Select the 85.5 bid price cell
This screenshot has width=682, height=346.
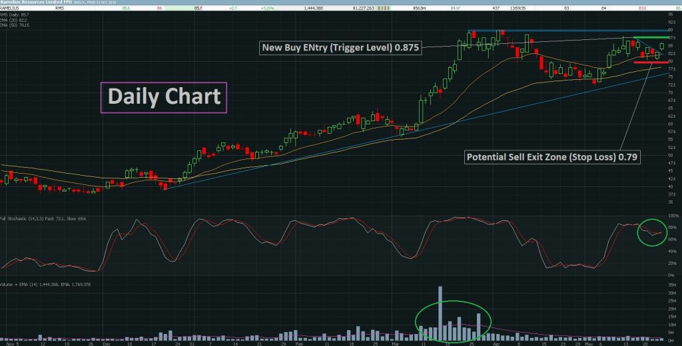125,8
